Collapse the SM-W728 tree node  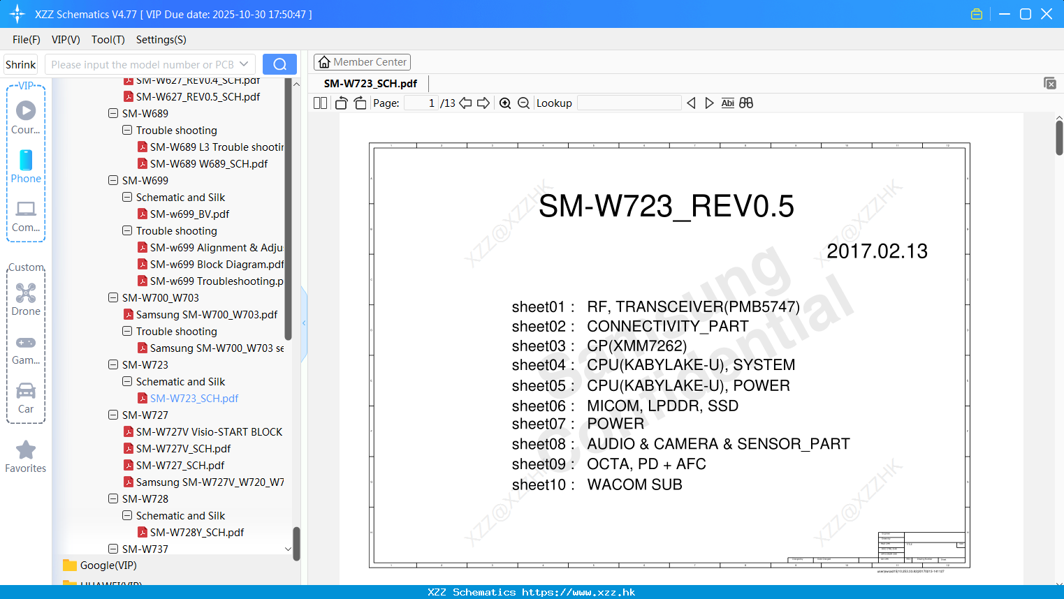pos(113,498)
